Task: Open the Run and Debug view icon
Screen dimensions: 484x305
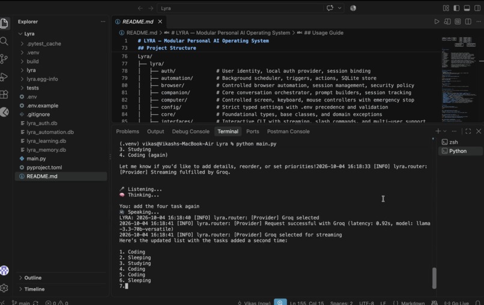Action: [x=4, y=77]
